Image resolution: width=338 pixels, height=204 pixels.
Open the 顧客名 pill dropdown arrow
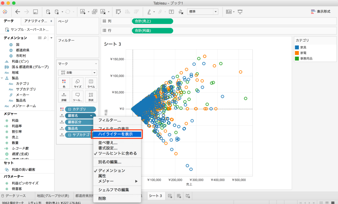coord(91,115)
